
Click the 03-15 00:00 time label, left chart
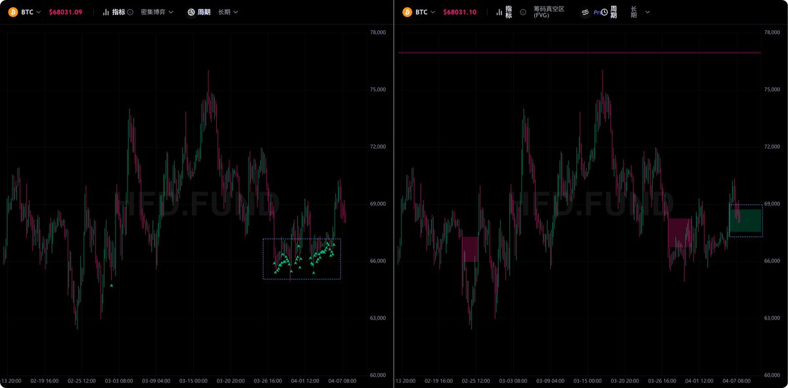193,381
